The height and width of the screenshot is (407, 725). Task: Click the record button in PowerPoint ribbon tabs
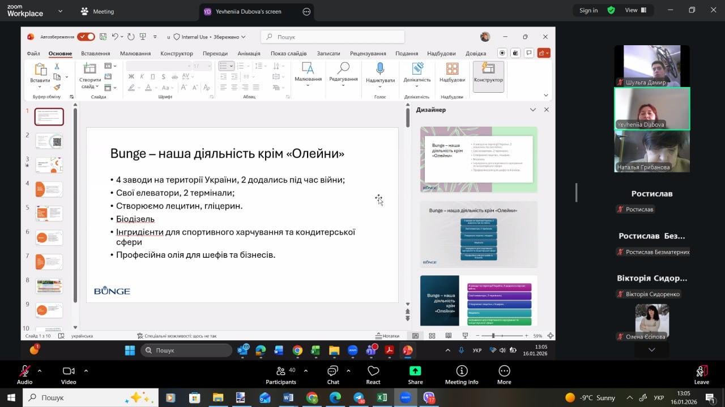pyautogui.click(x=502, y=53)
